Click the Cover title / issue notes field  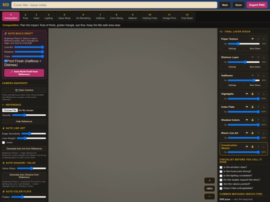(114, 5)
